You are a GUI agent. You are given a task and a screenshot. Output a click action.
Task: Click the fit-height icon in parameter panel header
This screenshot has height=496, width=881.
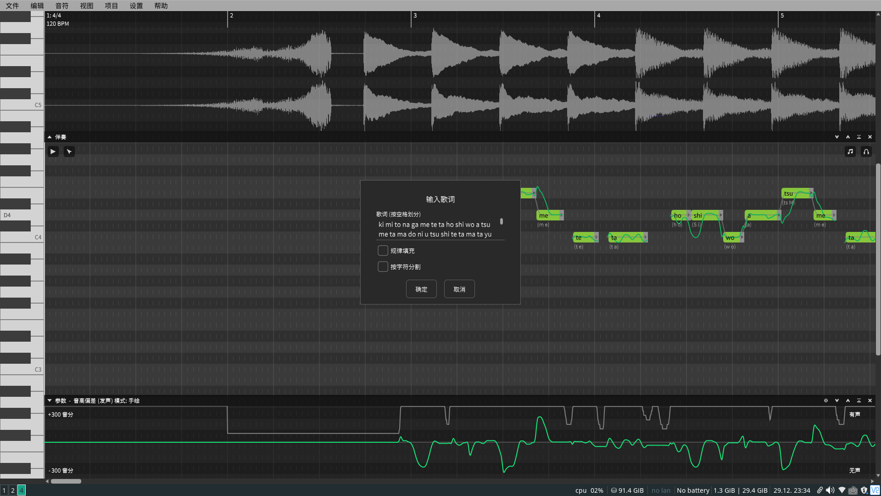(x=859, y=400)
